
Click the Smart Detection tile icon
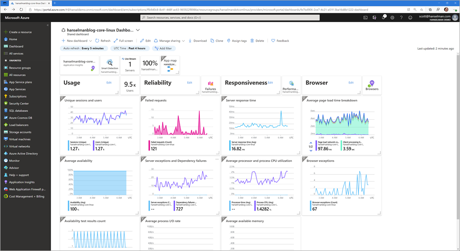tap(110, 62)
